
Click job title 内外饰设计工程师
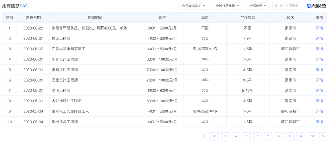click(x=67, y=101)
